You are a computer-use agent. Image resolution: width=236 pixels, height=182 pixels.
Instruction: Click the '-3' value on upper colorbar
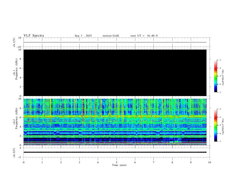coord(220,60)
